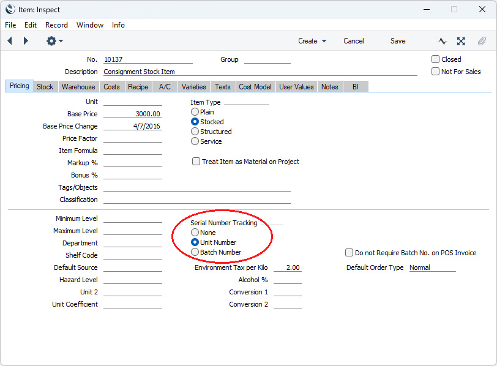Viewport: 497px width, 366px height.
Task: Select Stocked item type
Action: pyautogui.click(x=195, y=122)
